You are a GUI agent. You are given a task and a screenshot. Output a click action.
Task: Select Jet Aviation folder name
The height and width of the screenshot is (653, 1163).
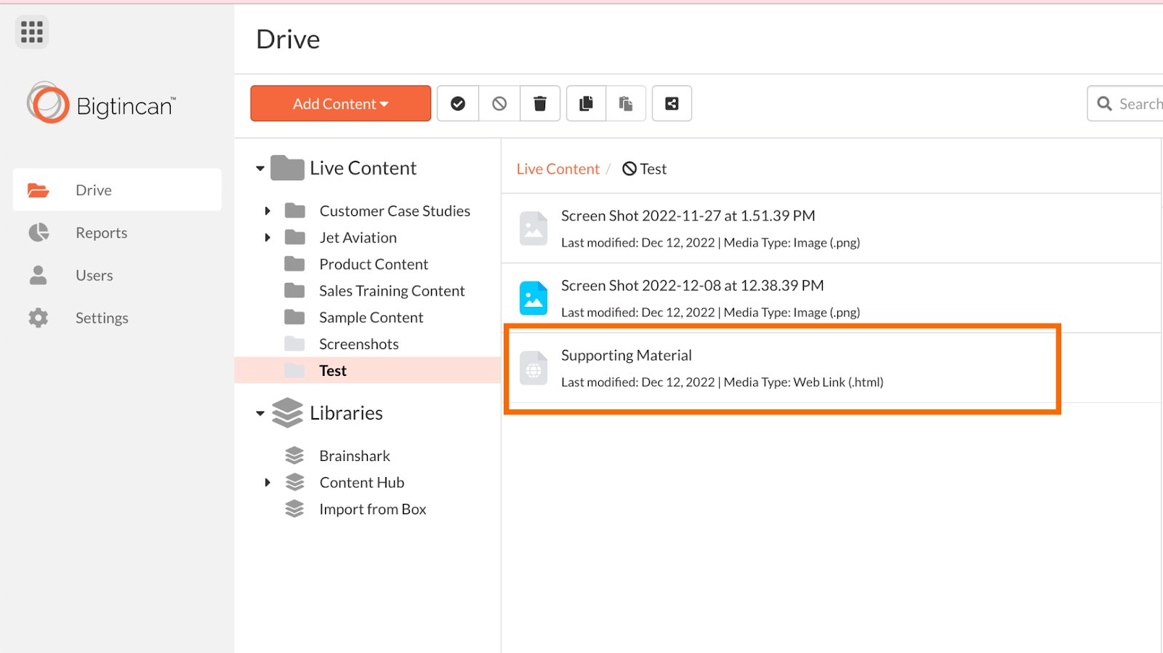point(358,238)
